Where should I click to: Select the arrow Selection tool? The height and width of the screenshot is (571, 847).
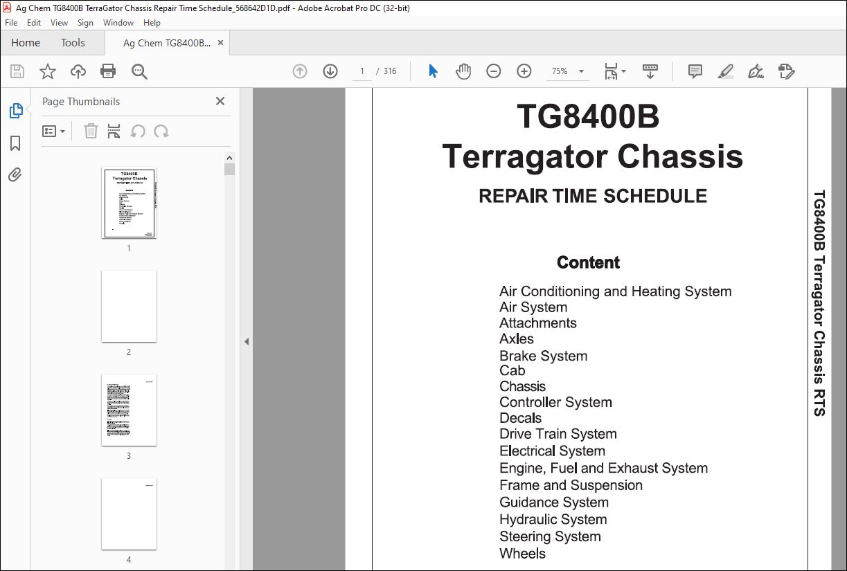point(434,71)
